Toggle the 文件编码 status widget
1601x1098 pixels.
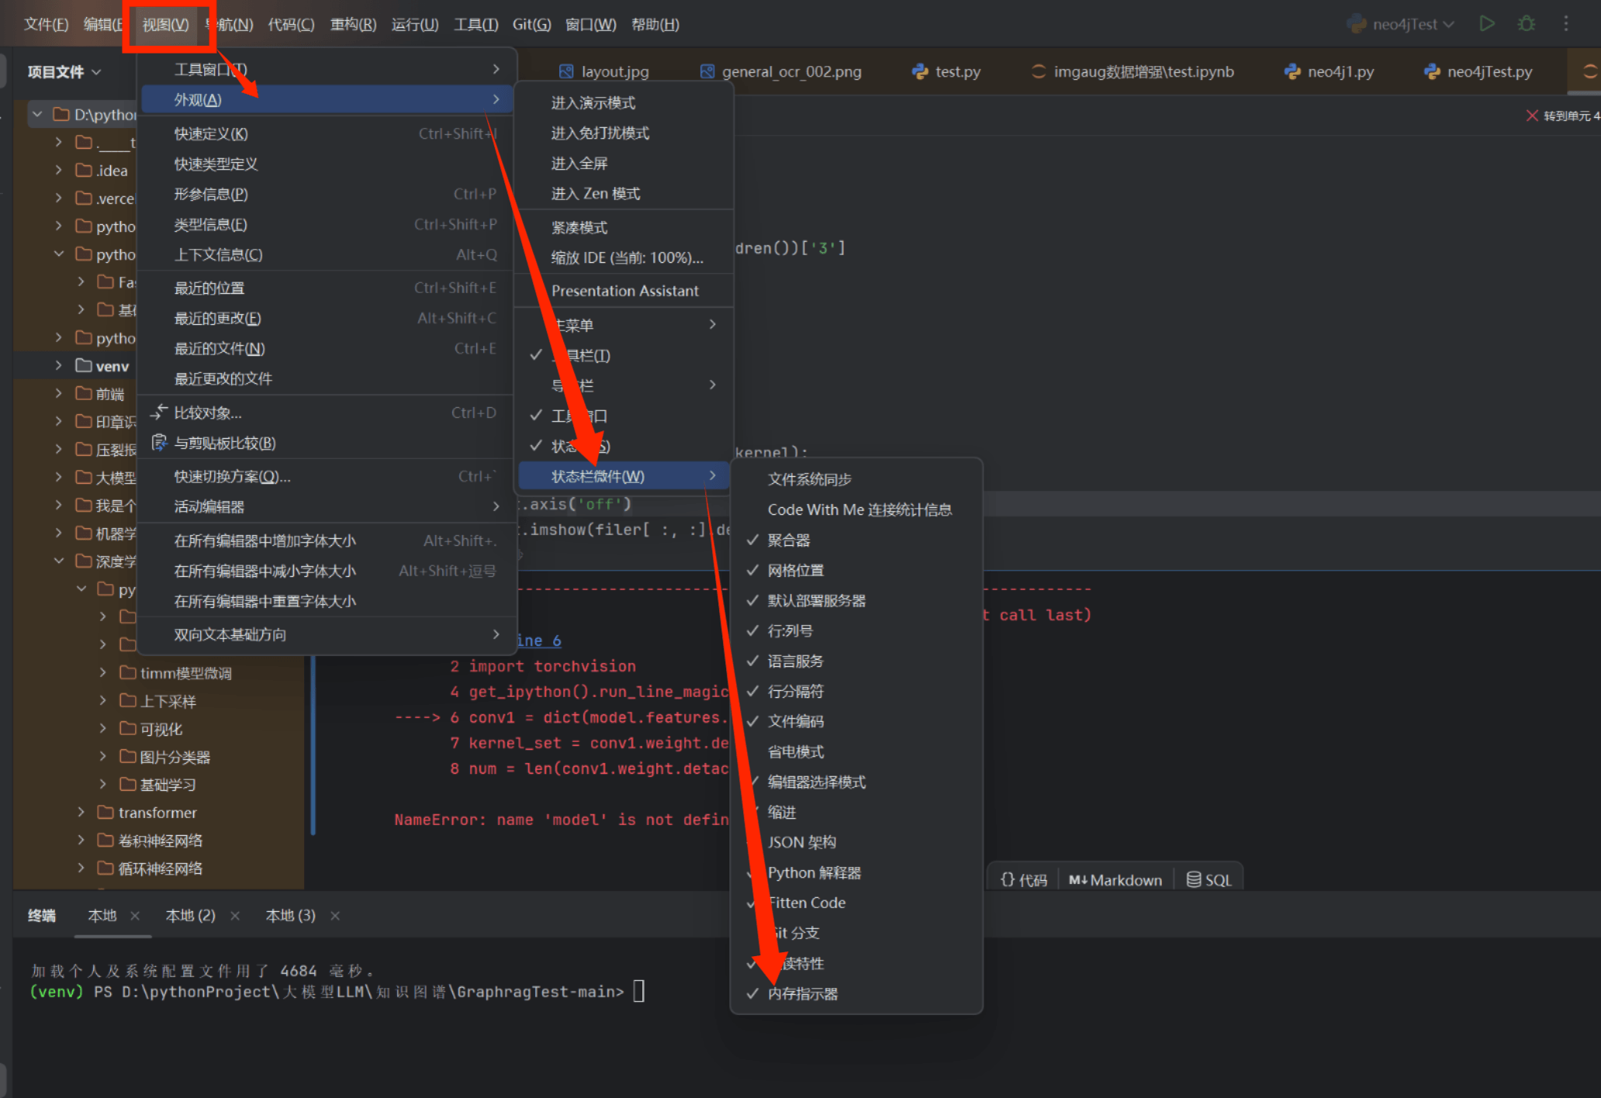click(x=795, y=721)
